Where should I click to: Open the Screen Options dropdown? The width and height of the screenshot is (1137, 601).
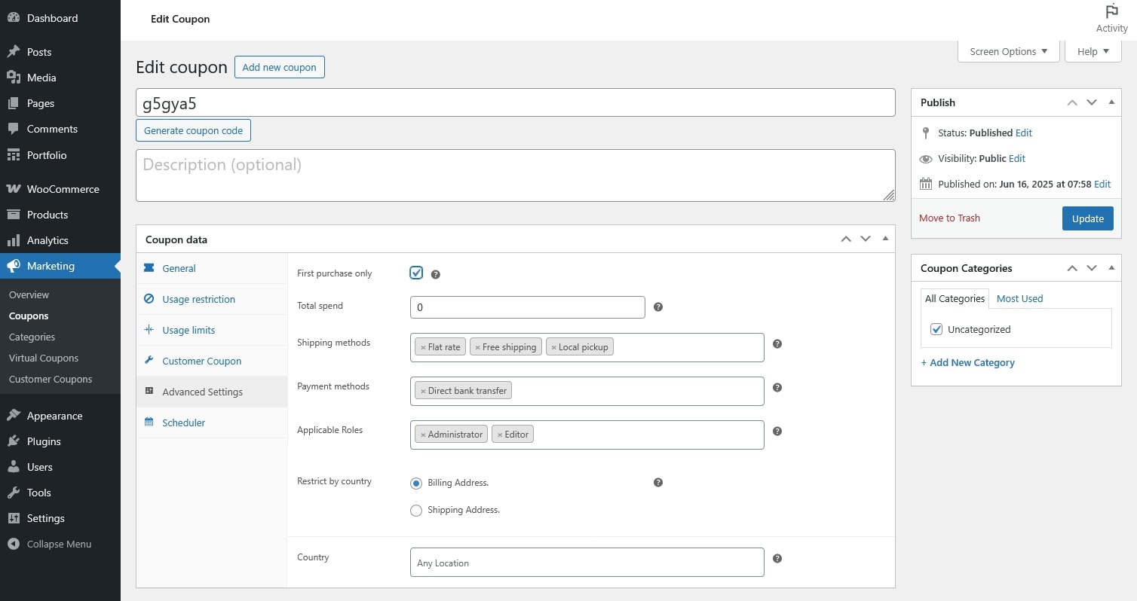[1008, 51]
